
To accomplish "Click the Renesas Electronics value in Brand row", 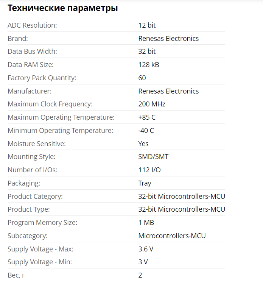I will [x=168, y=39].
